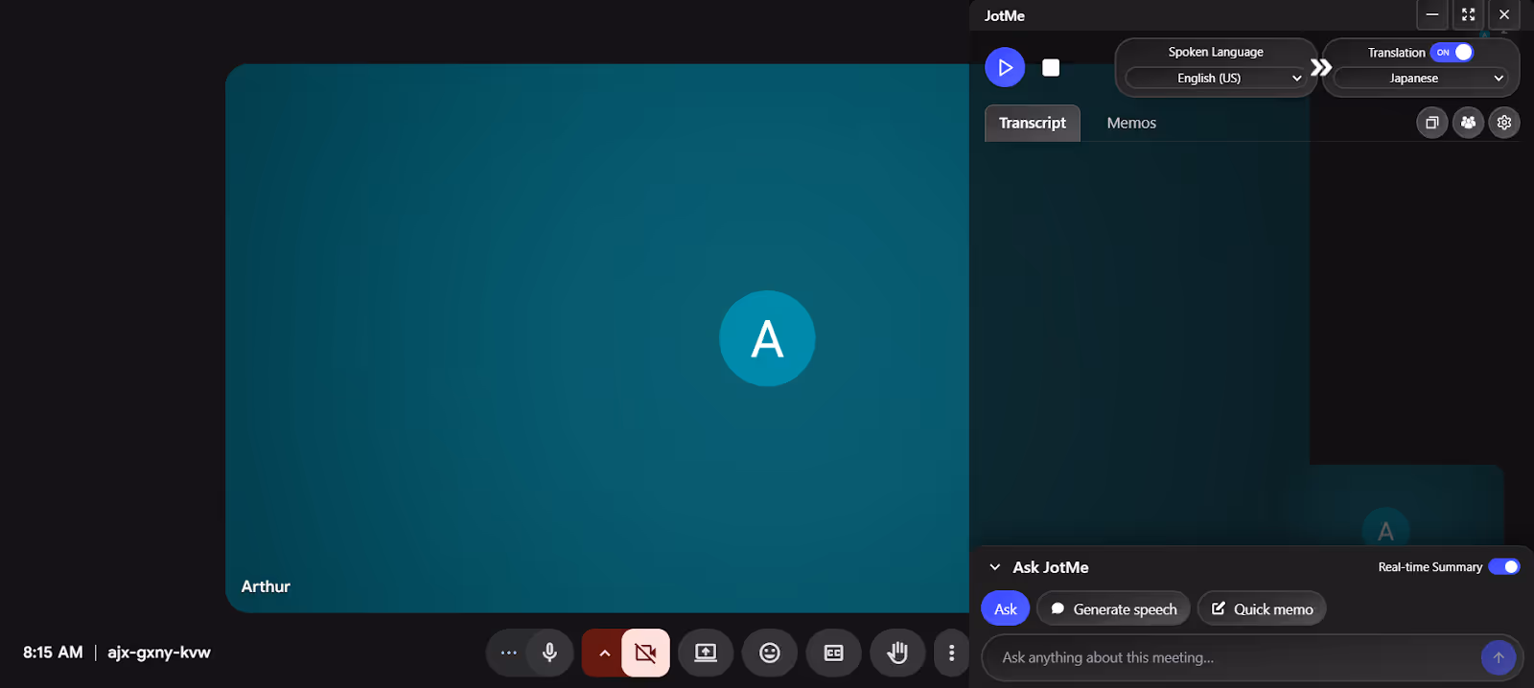This screenshot has height=688, width=1534.
Task: Click the present screen icon
Action: coord(706,653)
